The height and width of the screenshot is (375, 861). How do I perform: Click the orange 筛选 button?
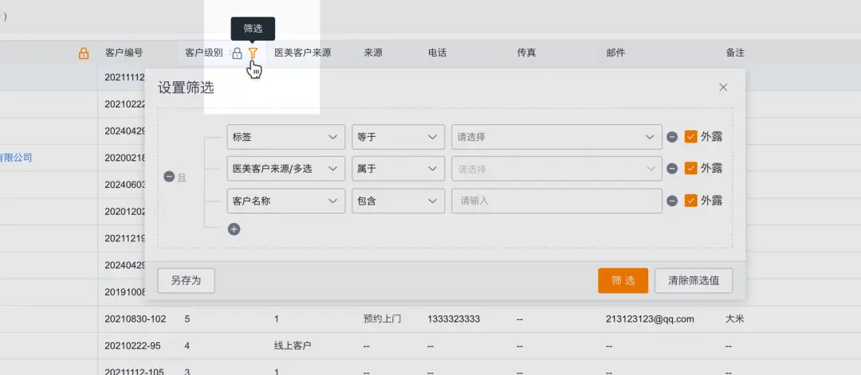coord(623,280)
